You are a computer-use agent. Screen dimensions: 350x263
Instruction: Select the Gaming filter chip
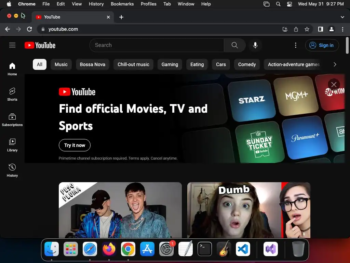[170, 64]
